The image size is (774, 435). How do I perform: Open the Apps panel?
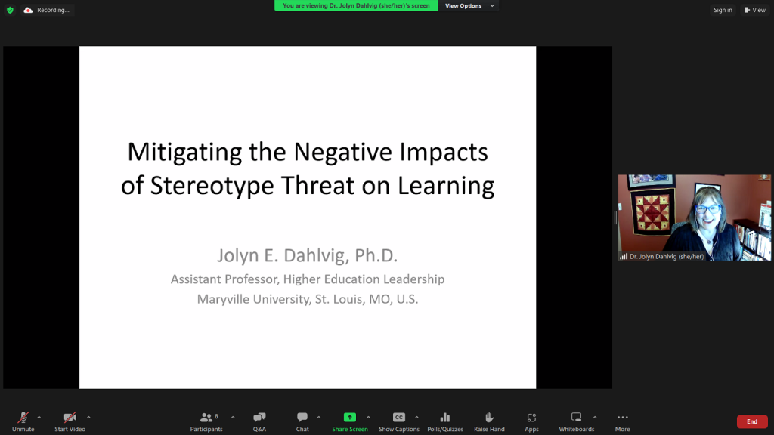tap(531, 421)
